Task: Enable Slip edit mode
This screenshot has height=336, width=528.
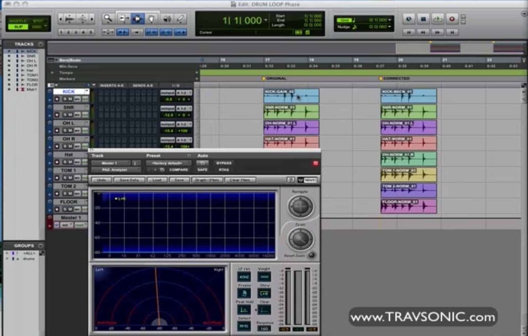Action: 18,27
